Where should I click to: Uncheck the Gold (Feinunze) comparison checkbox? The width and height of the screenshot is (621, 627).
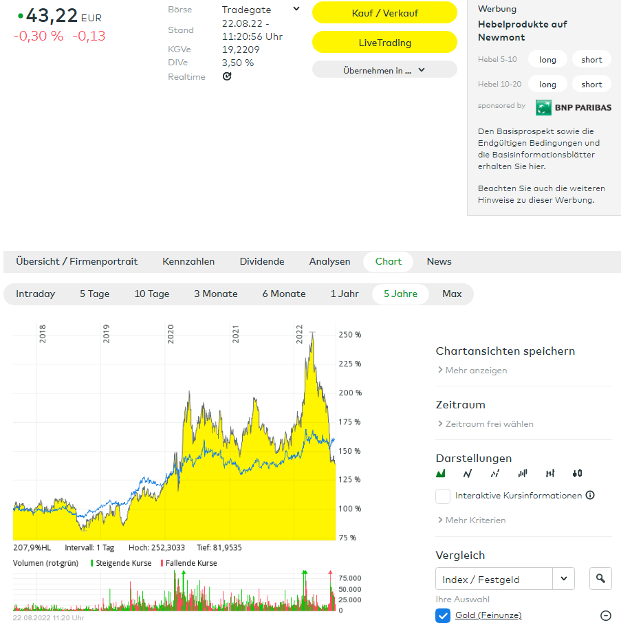click(443, 615)
